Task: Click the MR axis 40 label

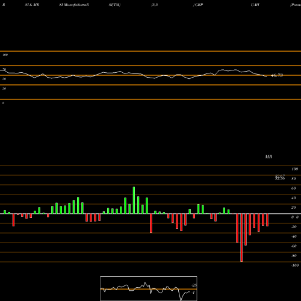Action: point(294,198)
